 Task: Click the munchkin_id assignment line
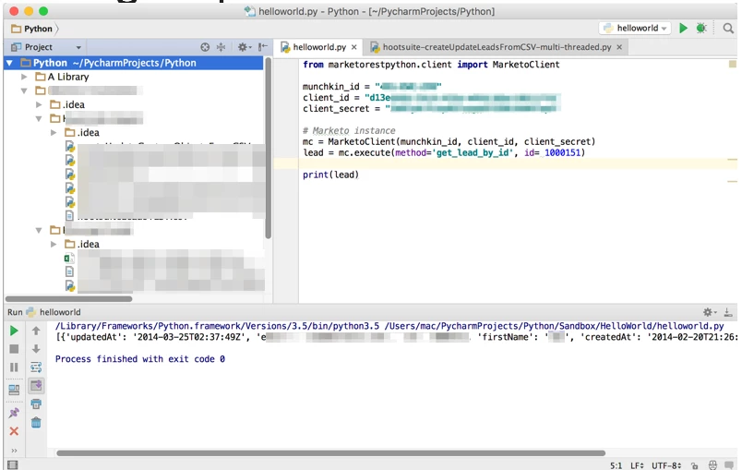[372, 86]
